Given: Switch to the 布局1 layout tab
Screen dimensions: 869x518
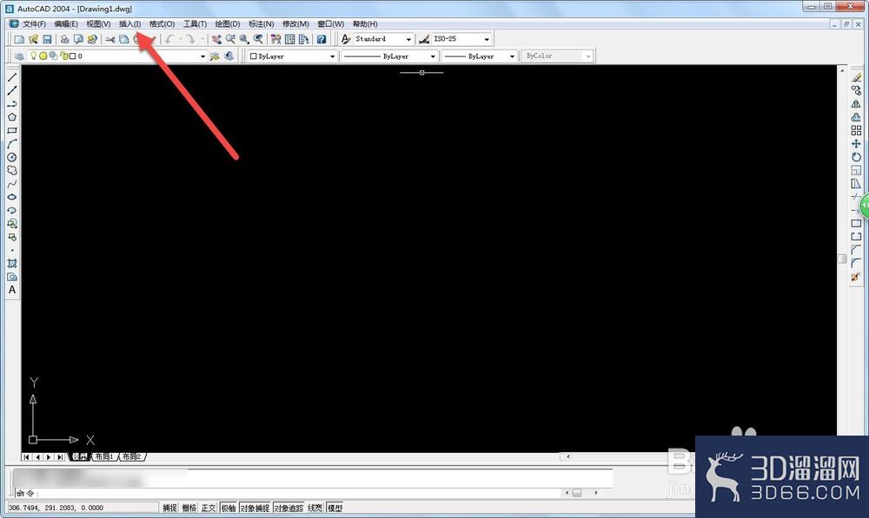Looking at the screenshot, I should 104,456.
